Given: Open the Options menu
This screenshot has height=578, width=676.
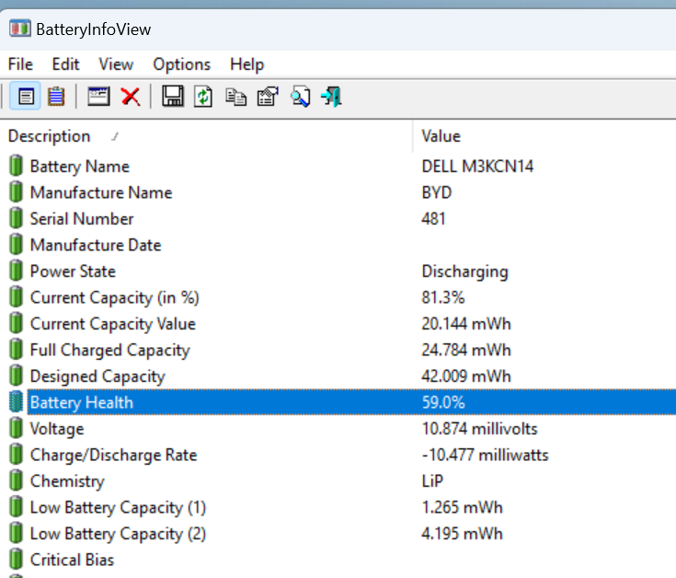Looking at the screenshot, I should (181, 64).
